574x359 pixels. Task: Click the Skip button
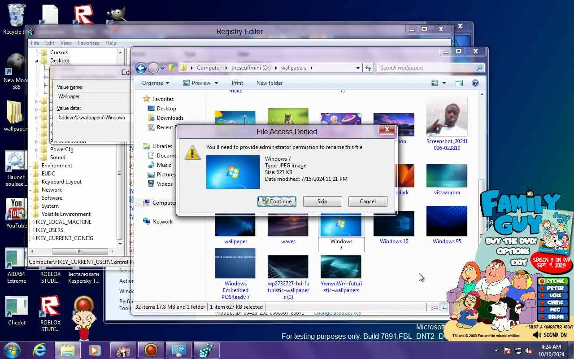[322, 201]
